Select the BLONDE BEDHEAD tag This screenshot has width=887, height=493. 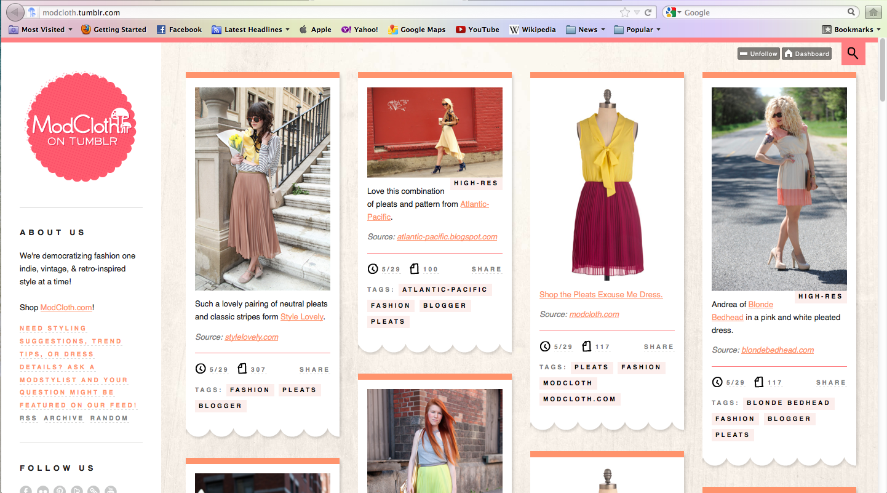pyautogui.click(x=788, y=403)
